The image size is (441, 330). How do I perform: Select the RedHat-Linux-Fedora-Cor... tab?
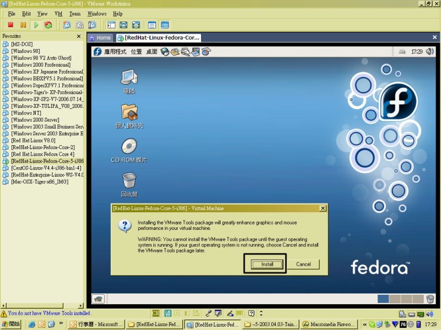tap(158, 38)
